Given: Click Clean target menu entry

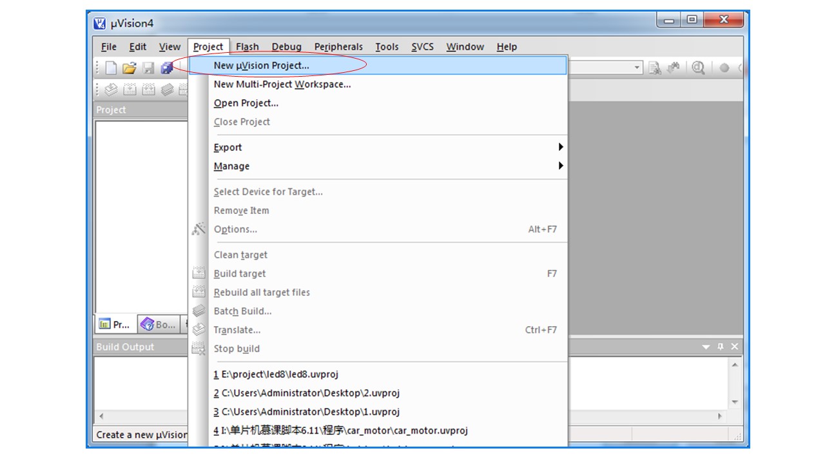Looking at the screenshot, I should click(x=378, y=255).
